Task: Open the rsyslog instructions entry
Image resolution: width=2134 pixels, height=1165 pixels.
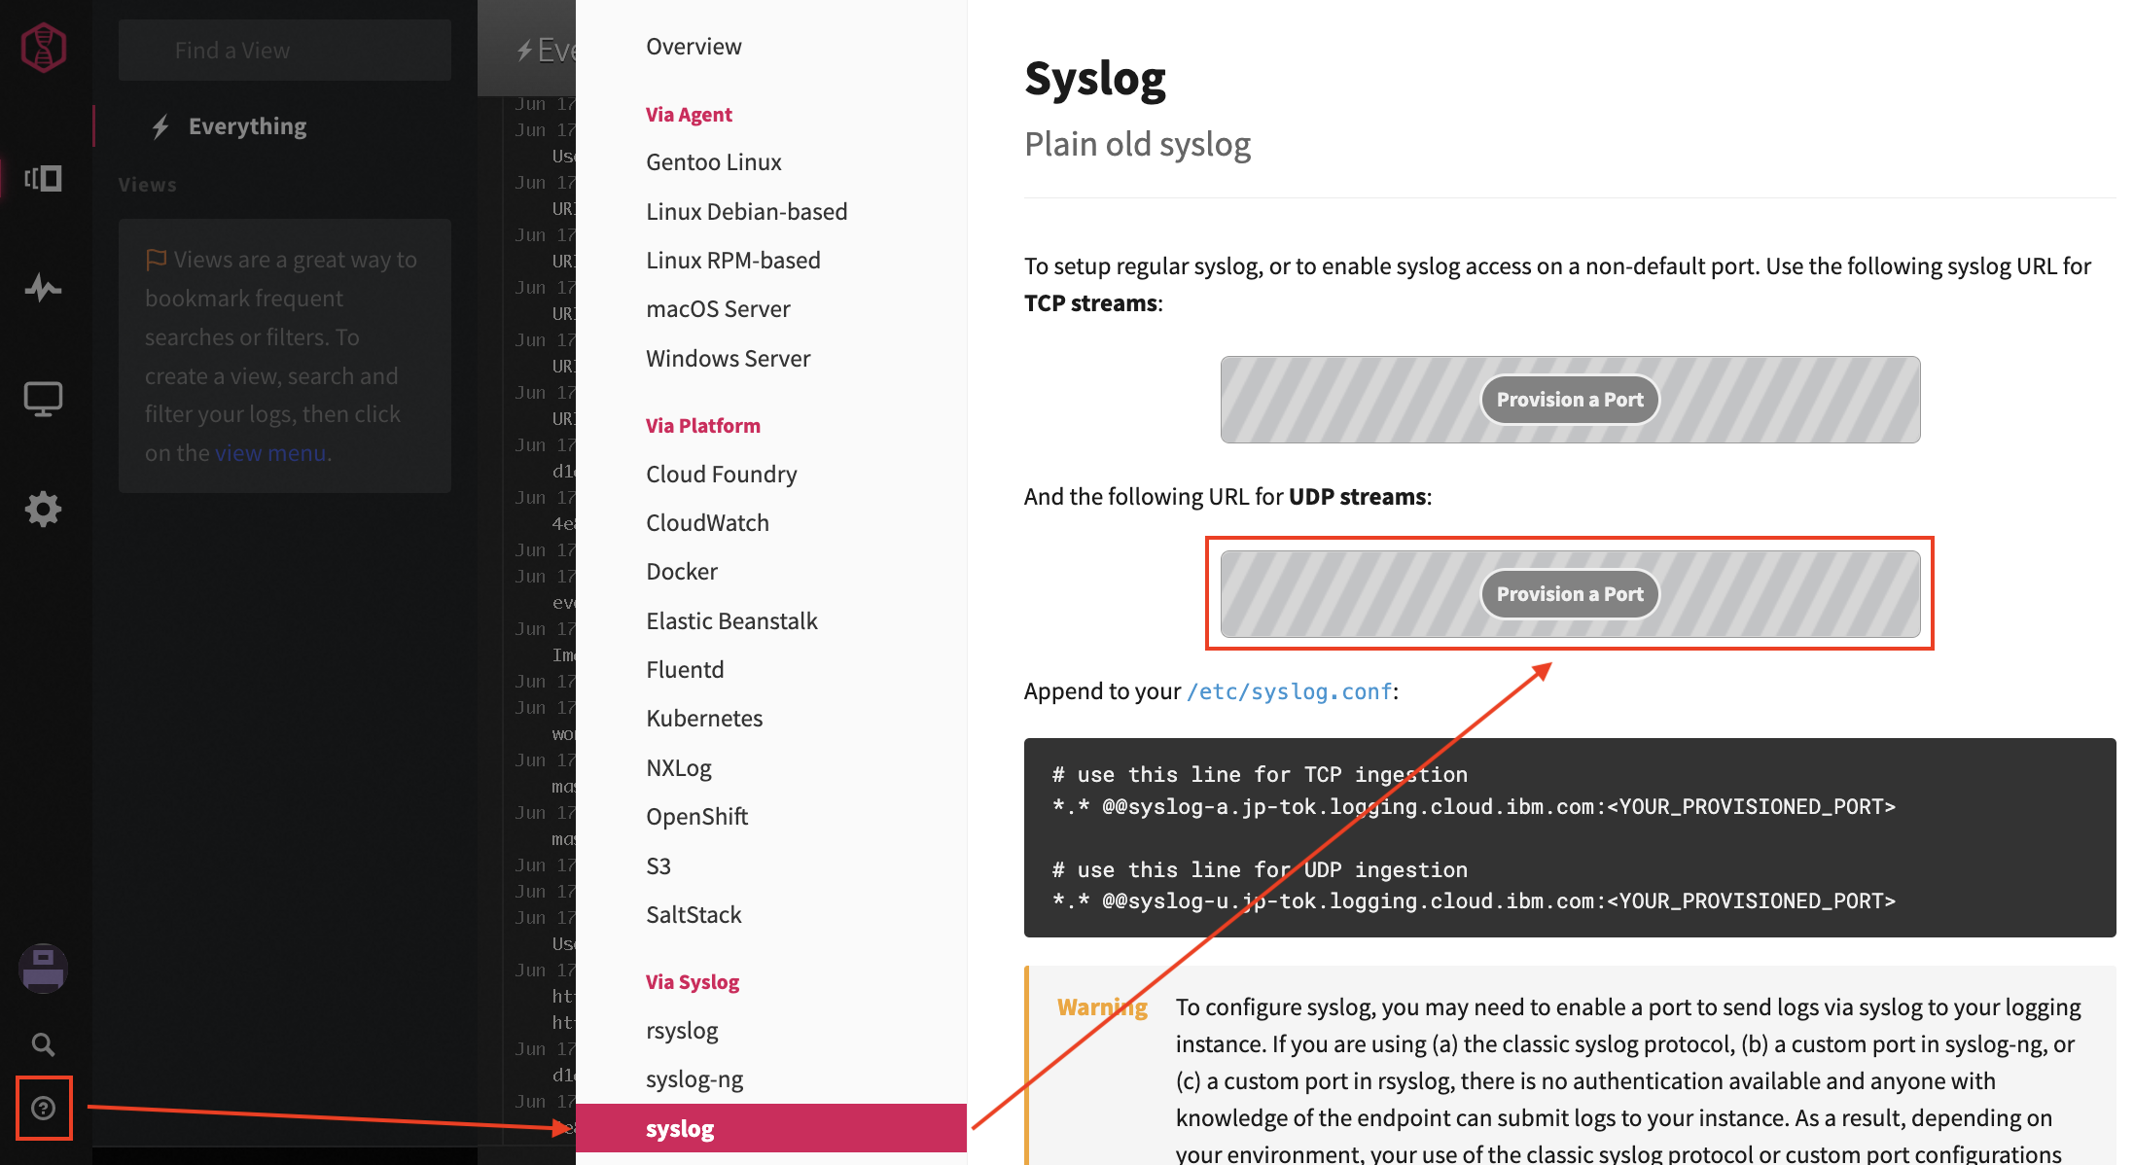Action: pyautogui.click(x=682, y=1031)
